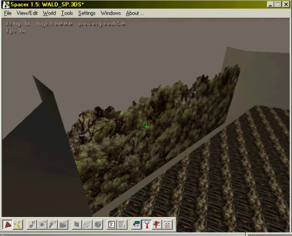Image resolution: width=292 pixels, height=236 pixels.
Task: Open the Tools menu
Action: (67, 13)
